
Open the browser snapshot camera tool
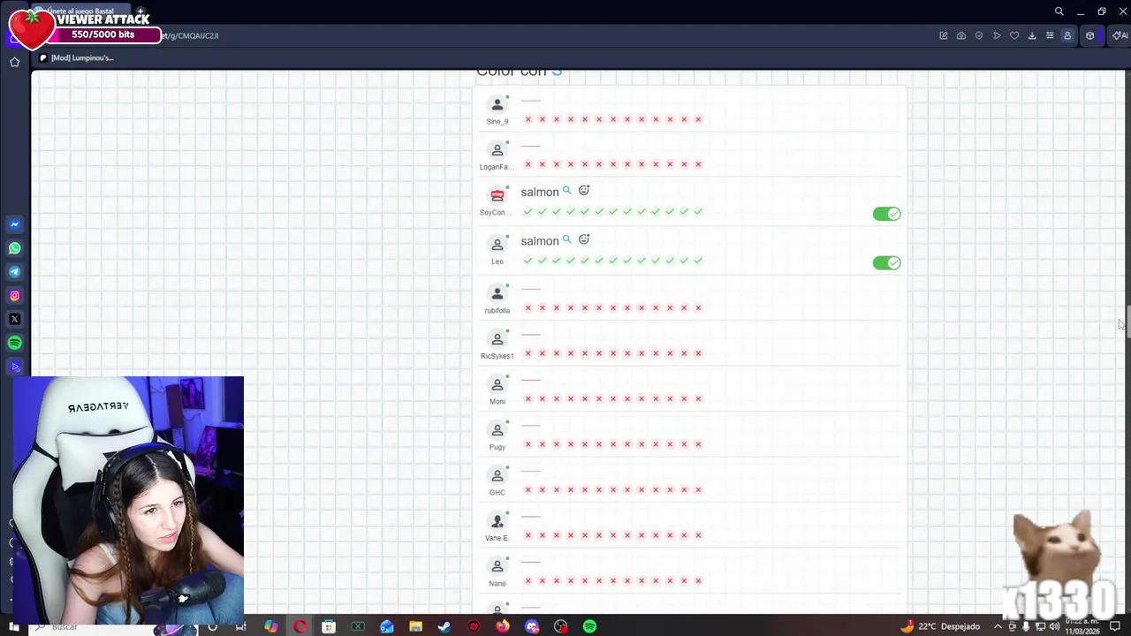[961, 35]
